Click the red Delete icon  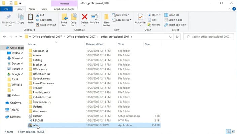84,17
